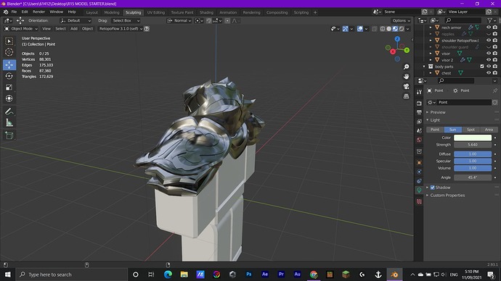This screenshot has width=501, height=281.
Task: Open the RetopoFlow 3.1.0 dropdown
Action: [121, 29]
